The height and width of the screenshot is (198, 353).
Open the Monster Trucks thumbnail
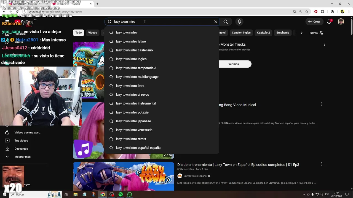tap(89, 70)
